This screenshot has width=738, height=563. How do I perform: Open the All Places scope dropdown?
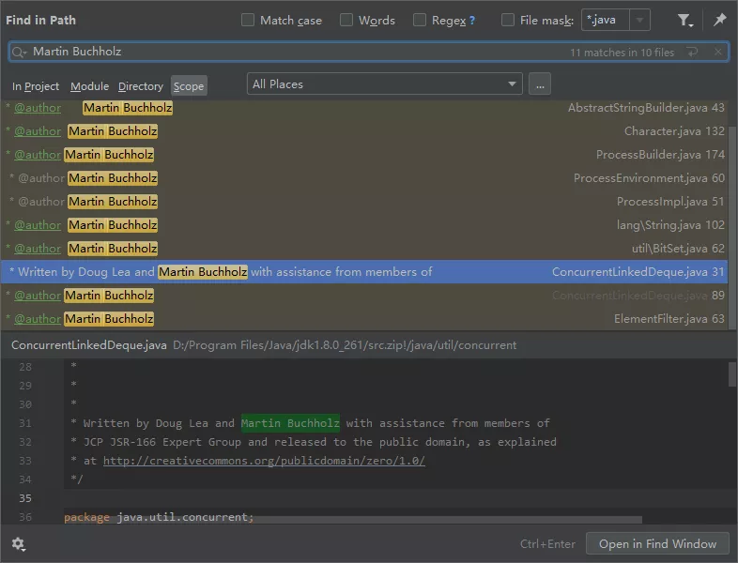[x=385, y=84]
